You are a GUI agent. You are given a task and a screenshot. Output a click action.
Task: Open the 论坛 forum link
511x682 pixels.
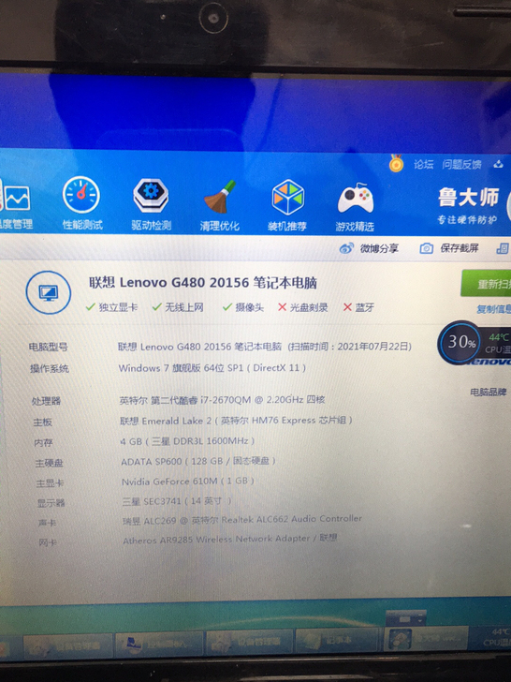(423, 165)
